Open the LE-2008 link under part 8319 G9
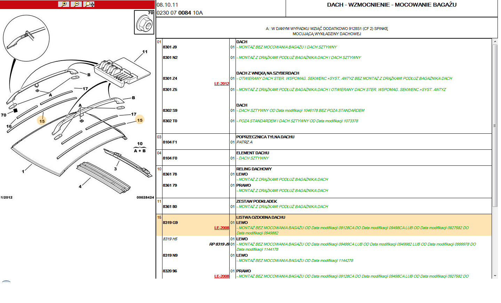Image resolution: width=501 pixels, height=303 pixels. click(222, 228)
